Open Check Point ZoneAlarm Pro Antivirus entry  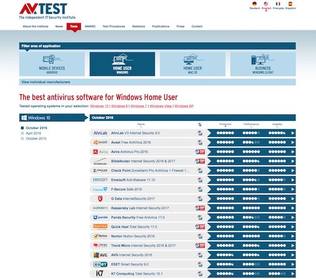coord(150,171)
